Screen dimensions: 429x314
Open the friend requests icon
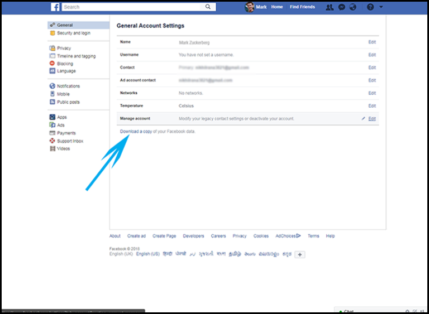pyautogui.click(x=330, y=7)
